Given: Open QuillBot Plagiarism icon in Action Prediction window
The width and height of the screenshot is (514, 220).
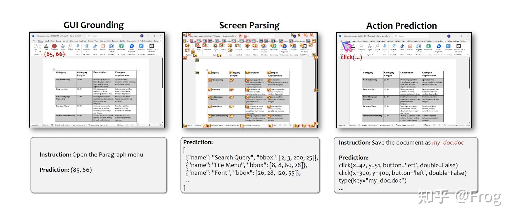Looking at the screenshot, I should coord(439,46).
